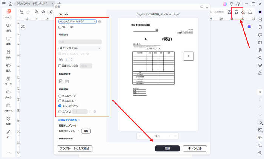Open the settings gear icon

pyautogui.click(x=238, y=4)
